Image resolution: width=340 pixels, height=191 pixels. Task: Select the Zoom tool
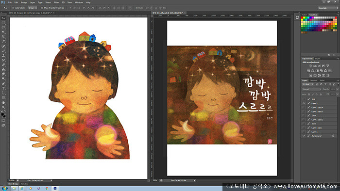click(3, 107)
